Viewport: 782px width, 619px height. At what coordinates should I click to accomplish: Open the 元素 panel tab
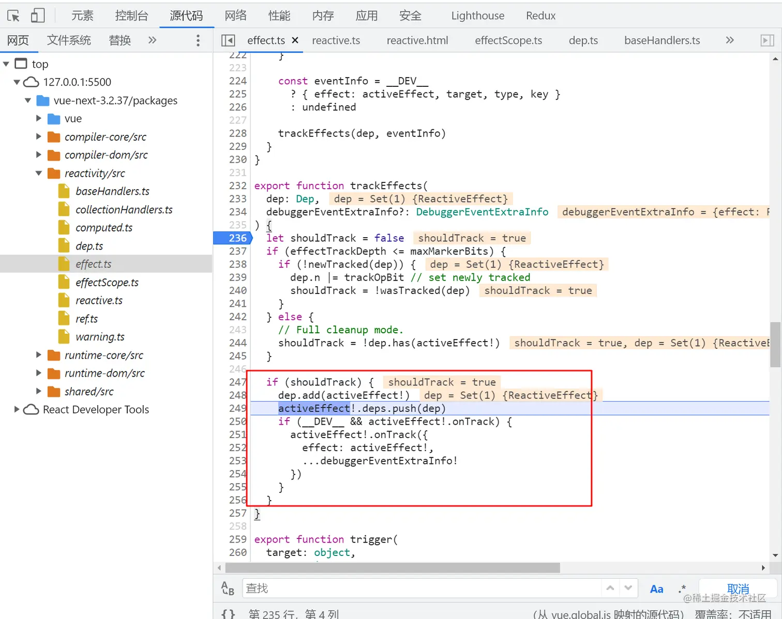[x=82, y=16]
